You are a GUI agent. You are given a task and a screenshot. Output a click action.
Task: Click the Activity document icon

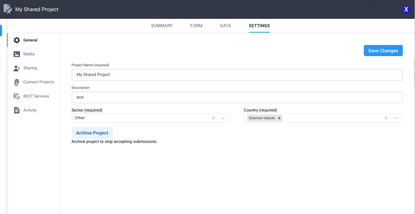pos(17,110)
